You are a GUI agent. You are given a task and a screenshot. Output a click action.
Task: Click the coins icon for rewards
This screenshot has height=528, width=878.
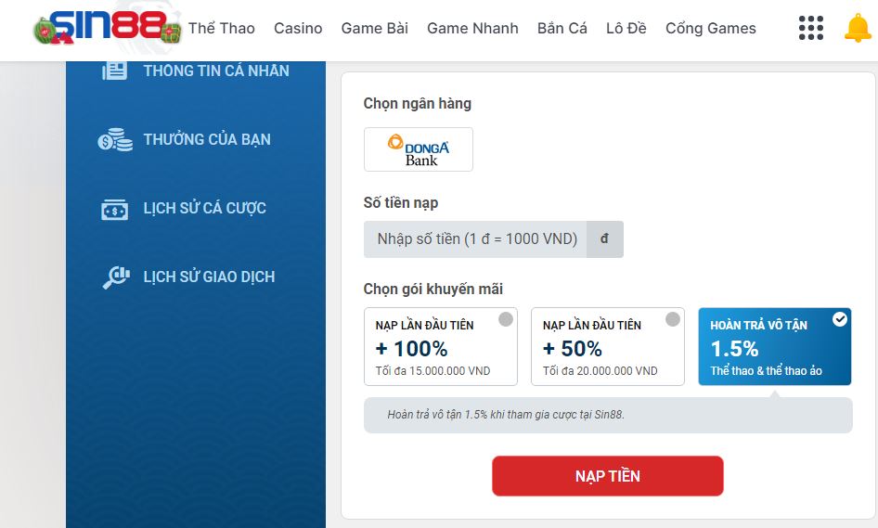(x=115, y=139)
